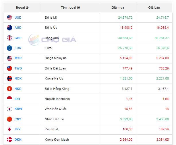Open the EUR currency code link
This screenshot has width=176, height=145.
(x=18, y=48)
